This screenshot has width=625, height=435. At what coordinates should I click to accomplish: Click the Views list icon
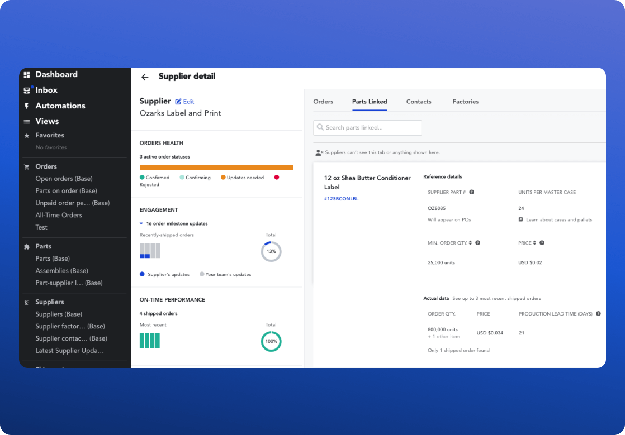[27, 122]
